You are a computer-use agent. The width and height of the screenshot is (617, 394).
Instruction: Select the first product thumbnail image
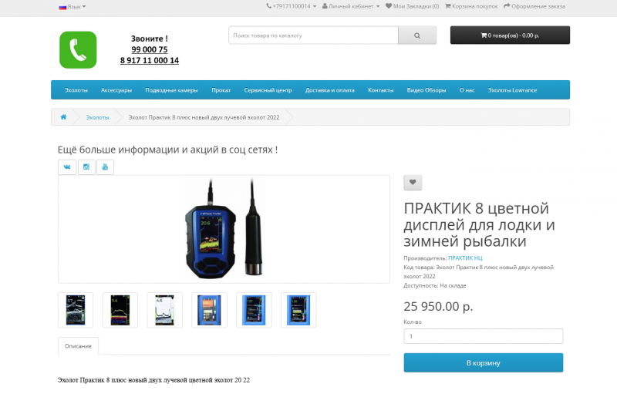click(76, 310)
